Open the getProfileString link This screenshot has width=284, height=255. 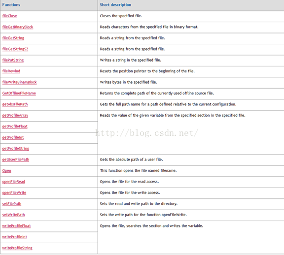(16, 149)
